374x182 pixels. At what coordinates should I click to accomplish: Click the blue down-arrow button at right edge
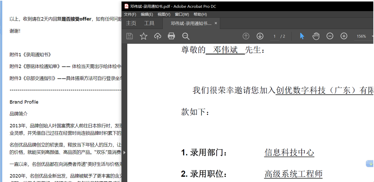click(370, 164)
